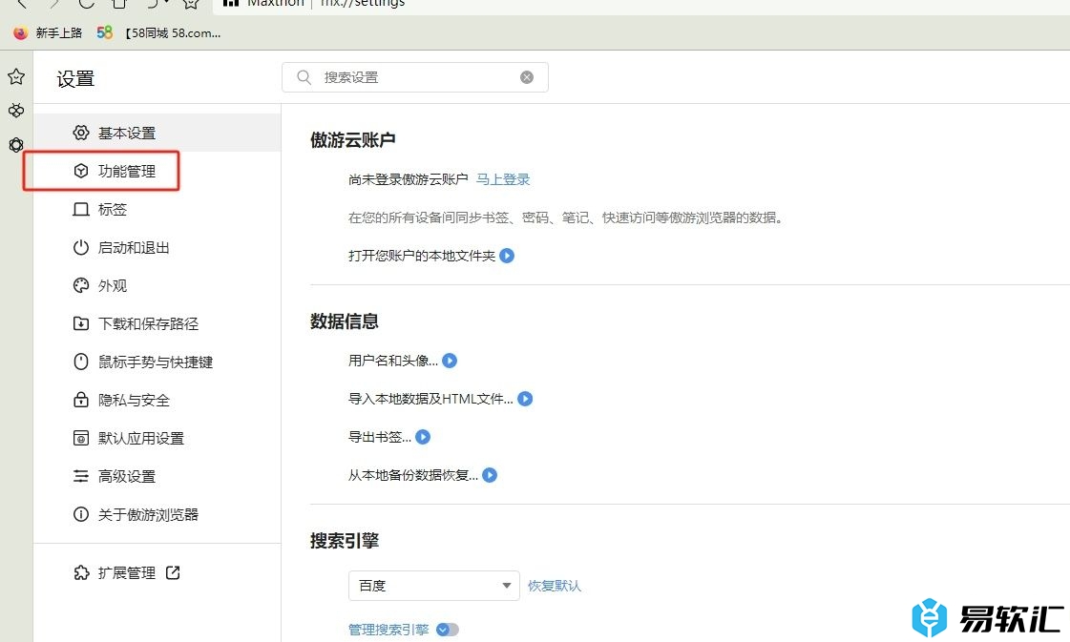Viewport: 1070px width, 642px height.
Task: Clear the settings search box
Action: click(x=527, y=77)
